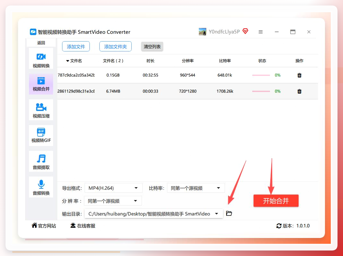Click the 操作 column header

point(299,61)
